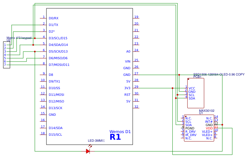Select pin label D3/SCL/D15
This screenshot has width=248, height=158.
[58, 38]
